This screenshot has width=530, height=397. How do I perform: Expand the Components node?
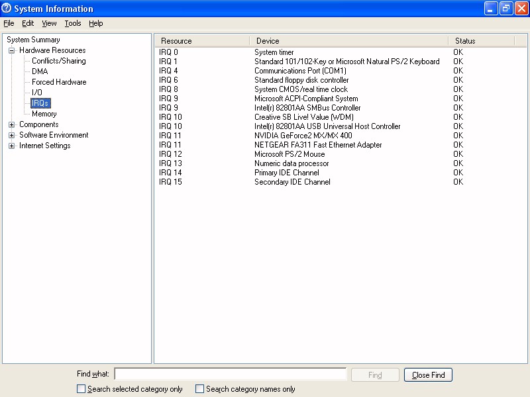[11, 124]
